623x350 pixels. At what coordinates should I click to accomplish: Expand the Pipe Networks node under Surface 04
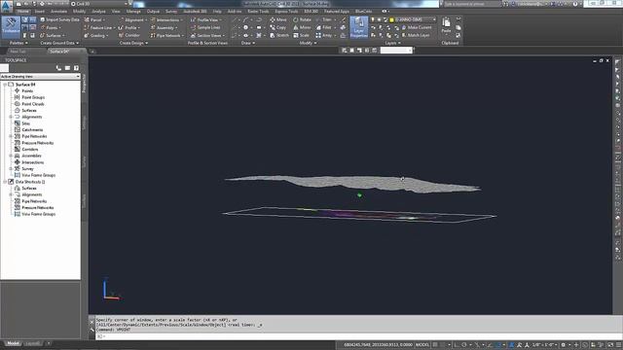(x=11, y=136)
